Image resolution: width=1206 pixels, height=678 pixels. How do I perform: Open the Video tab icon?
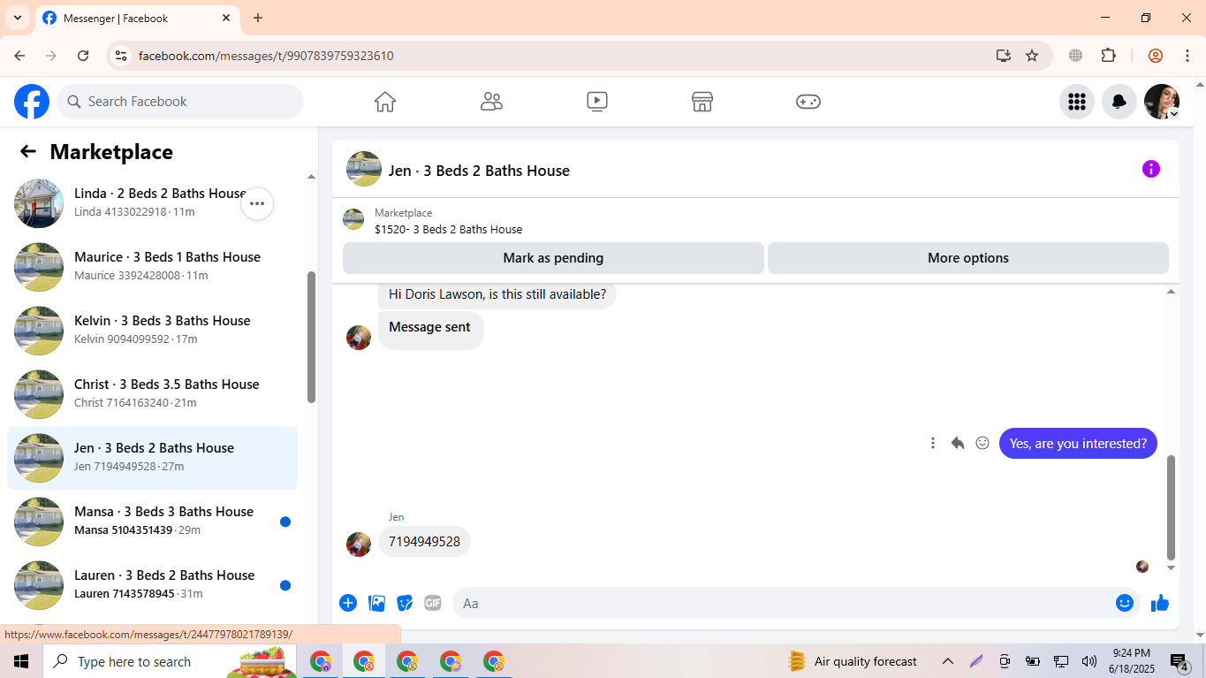pos(597,102)
